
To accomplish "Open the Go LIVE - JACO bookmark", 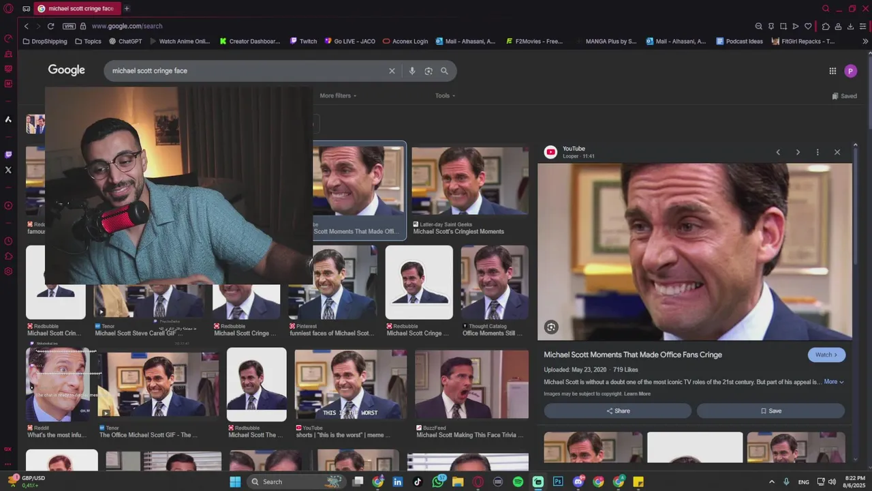I will (x=349, y=41).
